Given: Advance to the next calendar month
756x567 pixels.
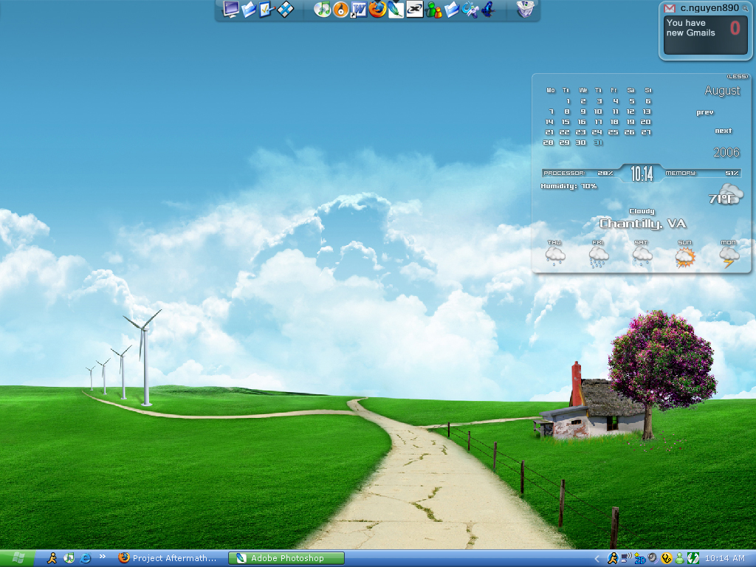Looking at the screenshot, I should 723,131.
